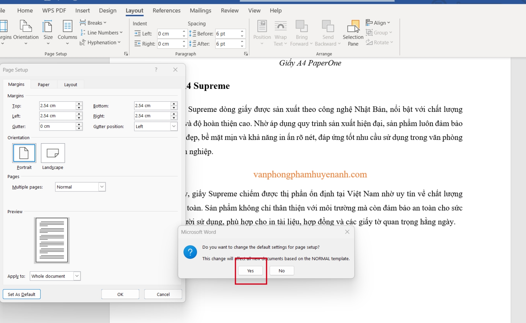Open the Wrap Text menu
The width and height of the screenshot is (526, 323).
tap(280, 32)
